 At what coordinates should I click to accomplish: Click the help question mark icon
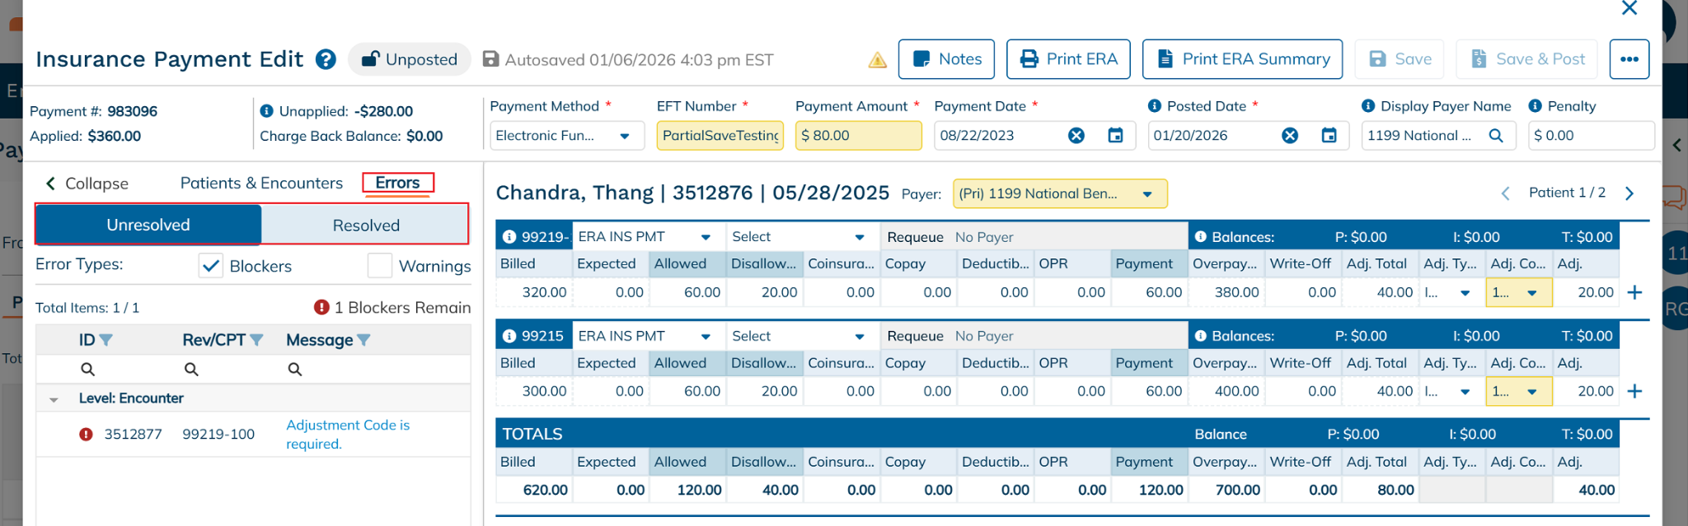pos(326,59)
